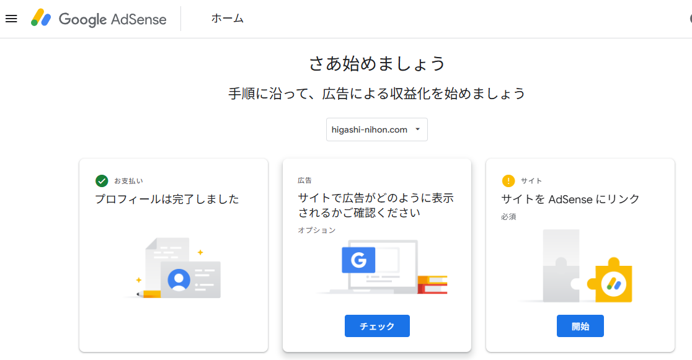Click the blue Google G ad illustration
Viewport: 692px width, 360px height.
tap(359, 260)
